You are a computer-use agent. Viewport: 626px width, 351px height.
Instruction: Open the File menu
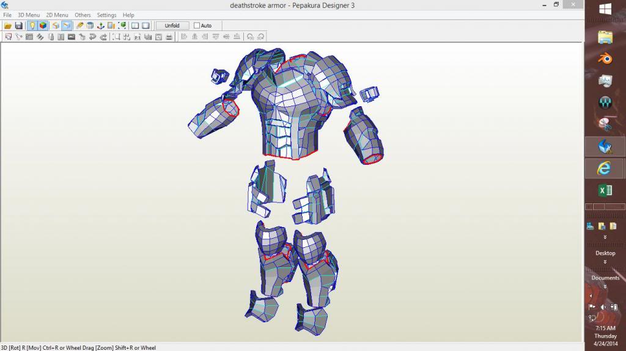click(x=7, y=15)
